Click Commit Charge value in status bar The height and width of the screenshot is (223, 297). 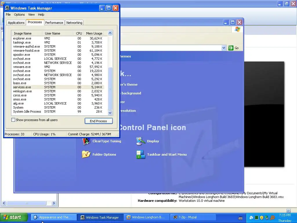tap(89, 134)
